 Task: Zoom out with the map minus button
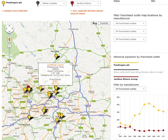pyautogui.click(x=10, y=80)
